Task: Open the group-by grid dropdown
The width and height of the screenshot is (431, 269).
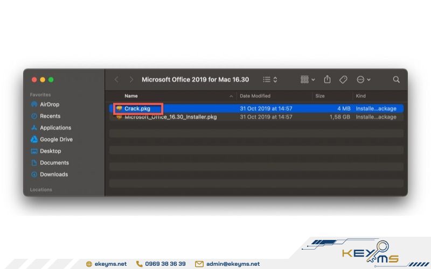Action: (308, 80)
